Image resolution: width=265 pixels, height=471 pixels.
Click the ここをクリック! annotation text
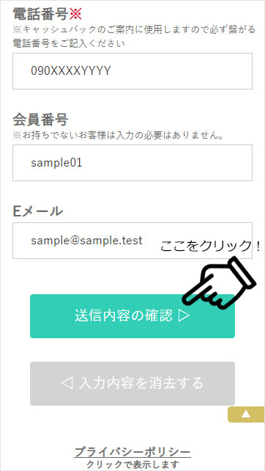pos(210,247)
